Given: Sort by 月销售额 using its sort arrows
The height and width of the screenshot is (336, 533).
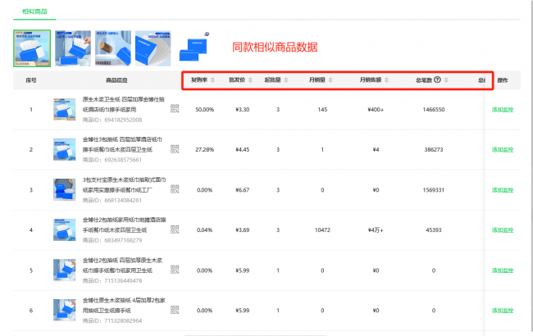Looking at the screenshot, I should point(389,80).
